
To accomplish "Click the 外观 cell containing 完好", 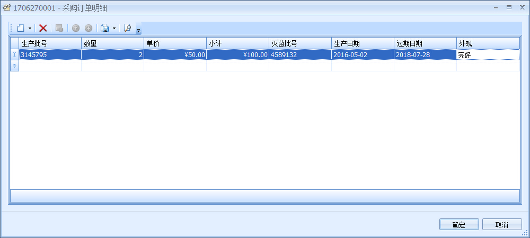I will point(488,54).
